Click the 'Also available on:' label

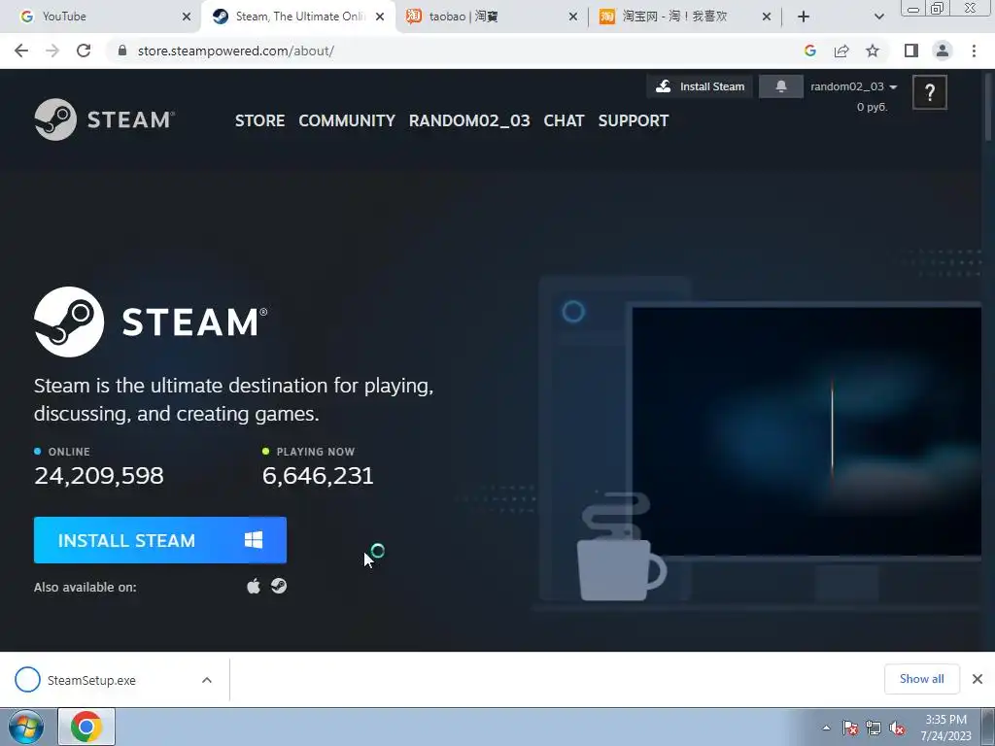point(86,587)
